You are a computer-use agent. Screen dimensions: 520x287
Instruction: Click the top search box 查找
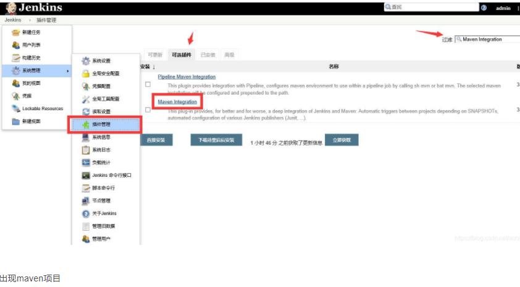click(431, 7)
